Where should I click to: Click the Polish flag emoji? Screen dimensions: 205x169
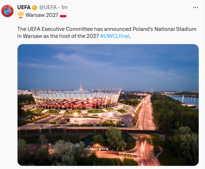[x=63, y=15]
